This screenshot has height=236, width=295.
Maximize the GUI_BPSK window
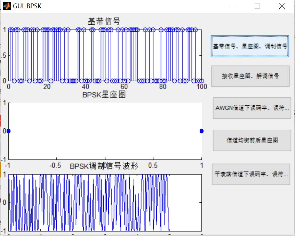point(256,6)
